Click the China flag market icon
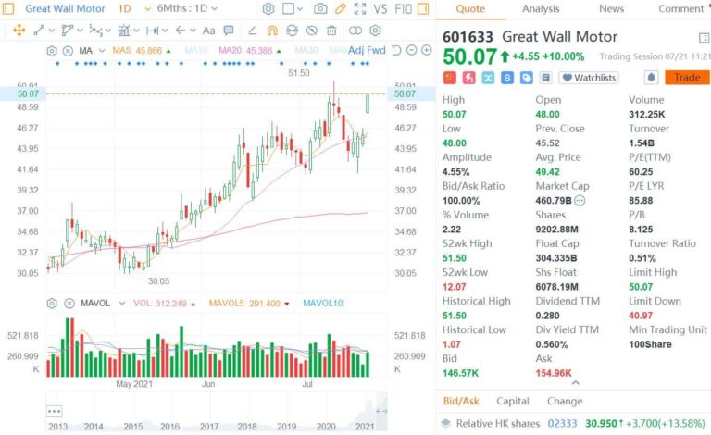 pyautogui.click(x=449, y=78)
